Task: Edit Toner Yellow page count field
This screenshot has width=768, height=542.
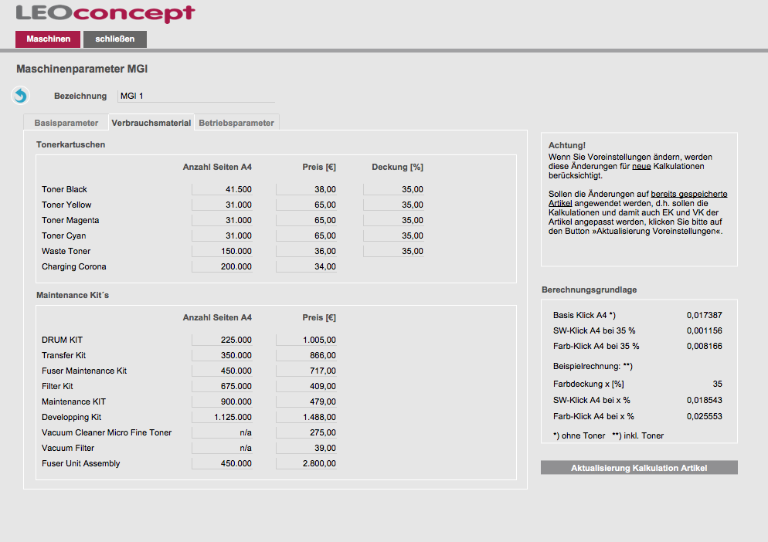Action: point(222,205)
